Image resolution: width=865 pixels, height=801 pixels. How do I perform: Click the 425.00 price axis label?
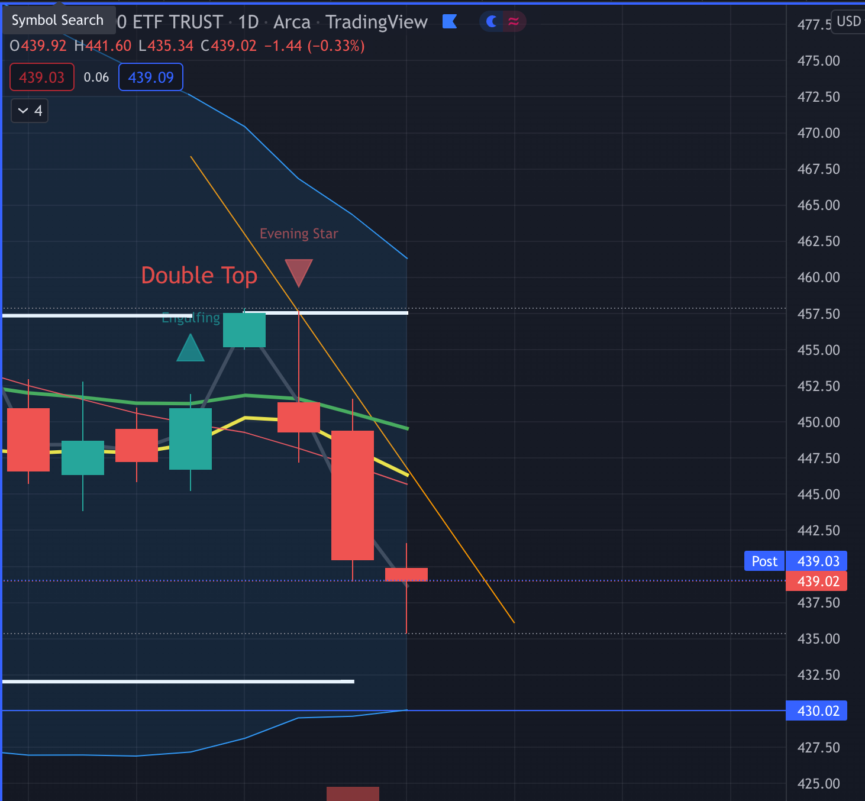[818, 784]
